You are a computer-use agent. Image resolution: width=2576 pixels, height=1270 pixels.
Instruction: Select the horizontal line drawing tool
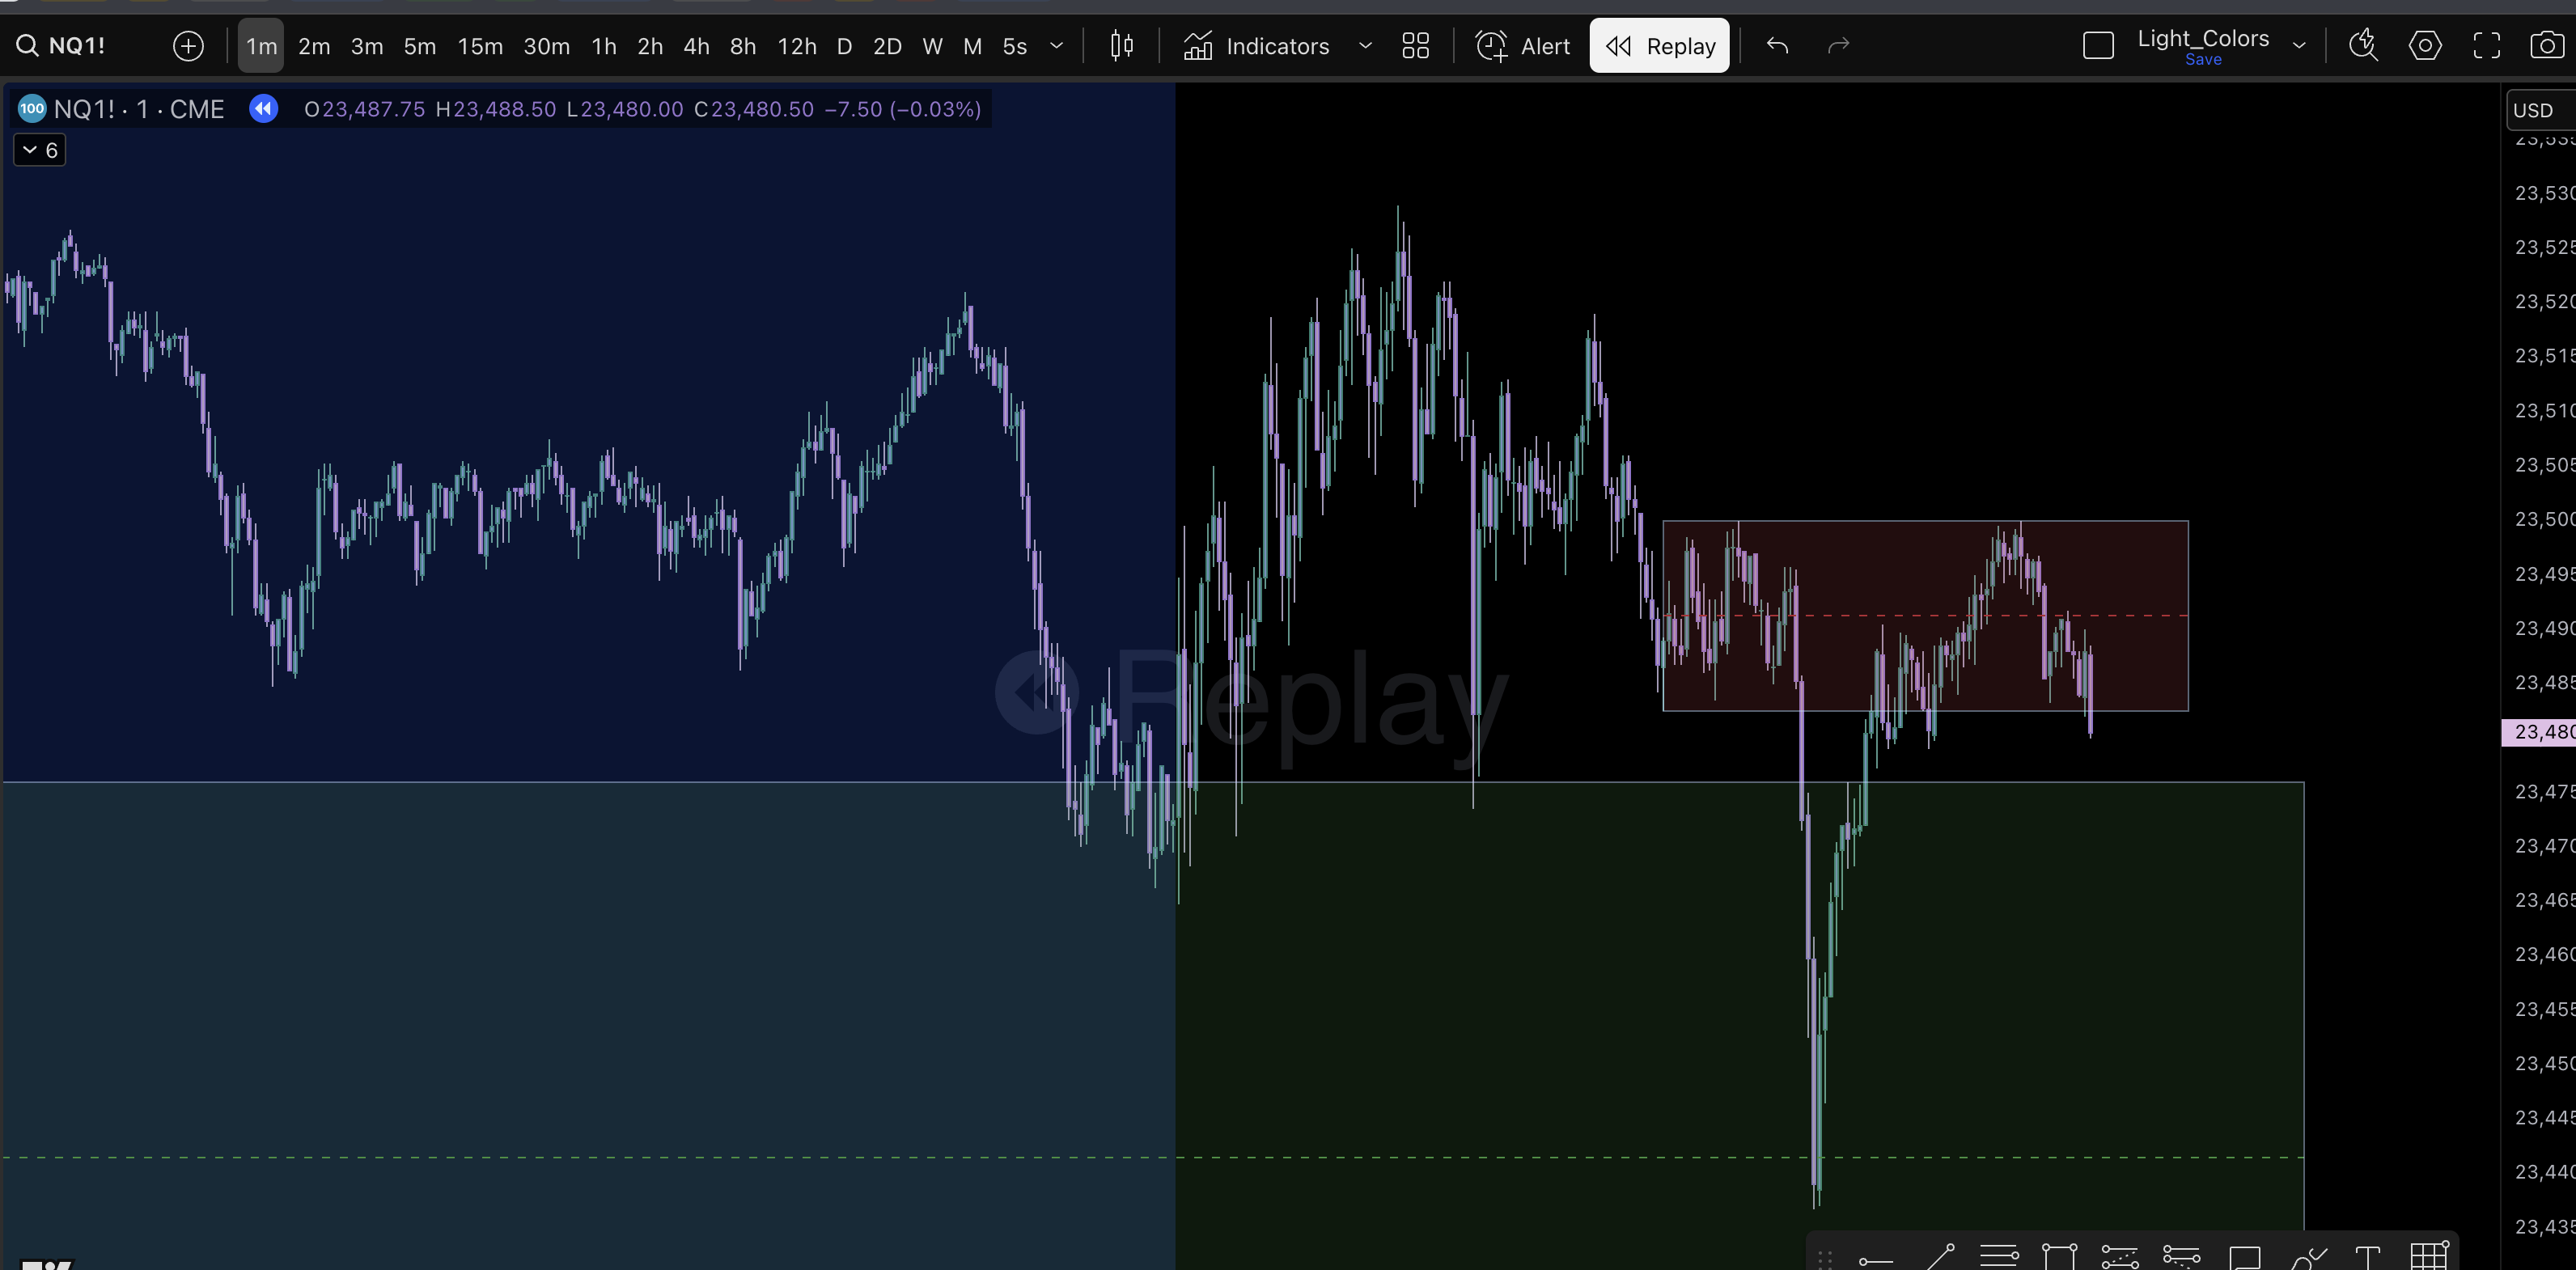point(1999,1257)
